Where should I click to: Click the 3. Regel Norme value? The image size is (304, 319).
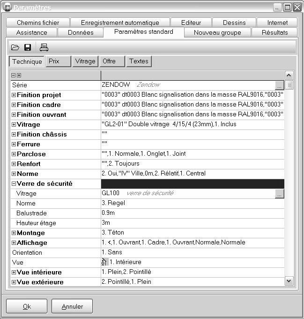click(193, 203)
